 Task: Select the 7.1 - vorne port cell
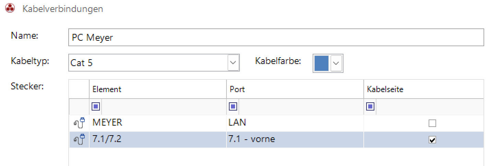tap(295, 140)
